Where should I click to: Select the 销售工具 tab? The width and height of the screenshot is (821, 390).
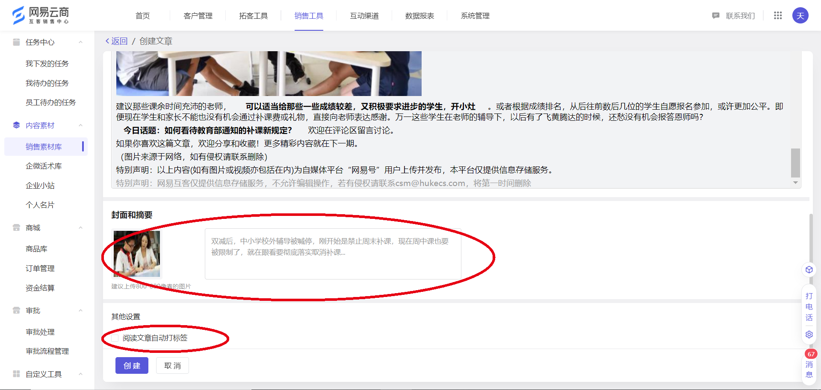(309, 16)
